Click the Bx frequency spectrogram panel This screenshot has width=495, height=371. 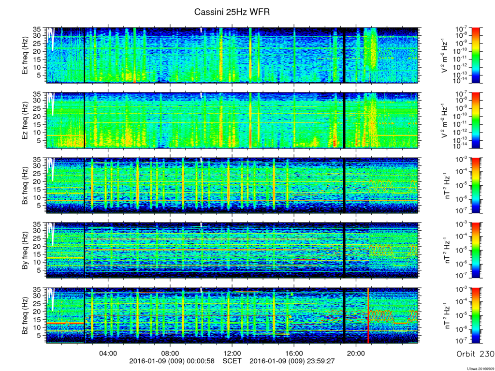point(232,186)
